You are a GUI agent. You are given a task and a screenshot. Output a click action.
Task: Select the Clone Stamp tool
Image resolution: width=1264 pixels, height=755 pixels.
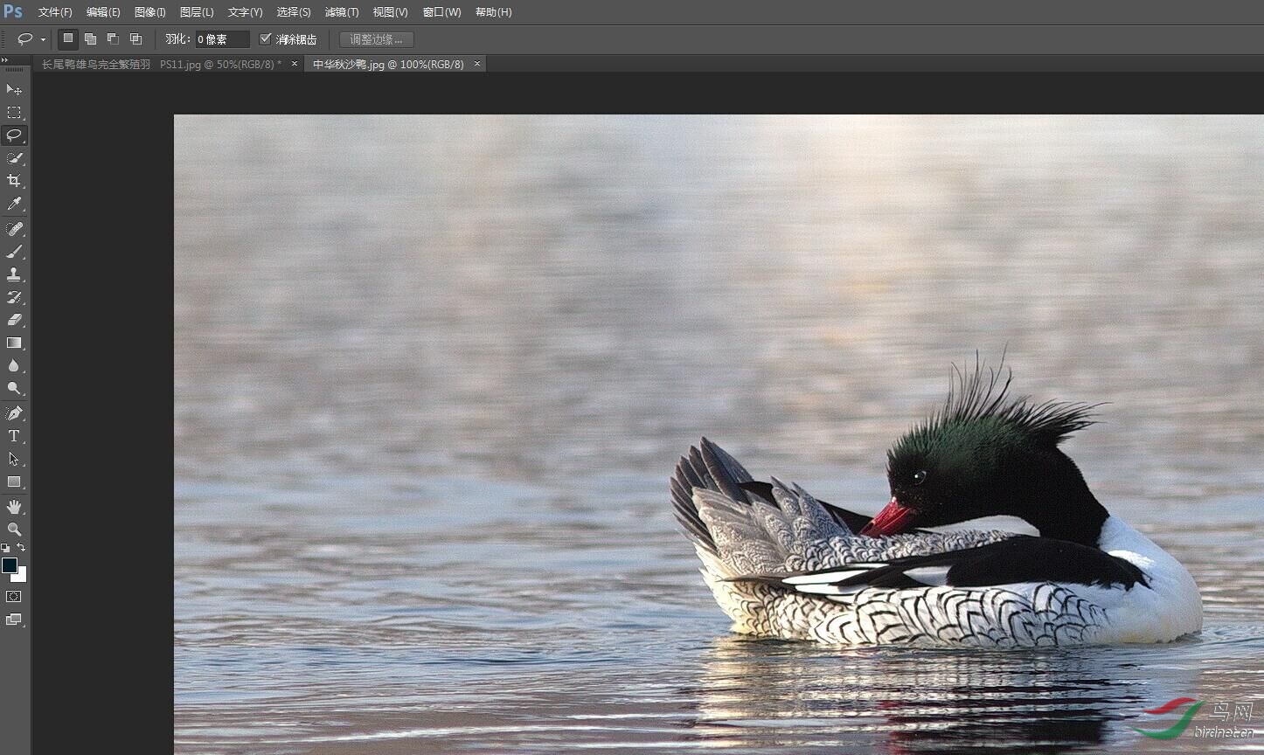[14, 274]
